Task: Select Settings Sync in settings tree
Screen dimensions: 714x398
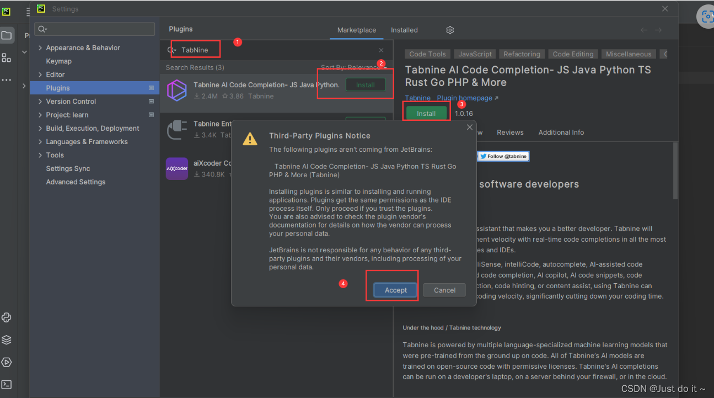Action: tap(68, 168)
